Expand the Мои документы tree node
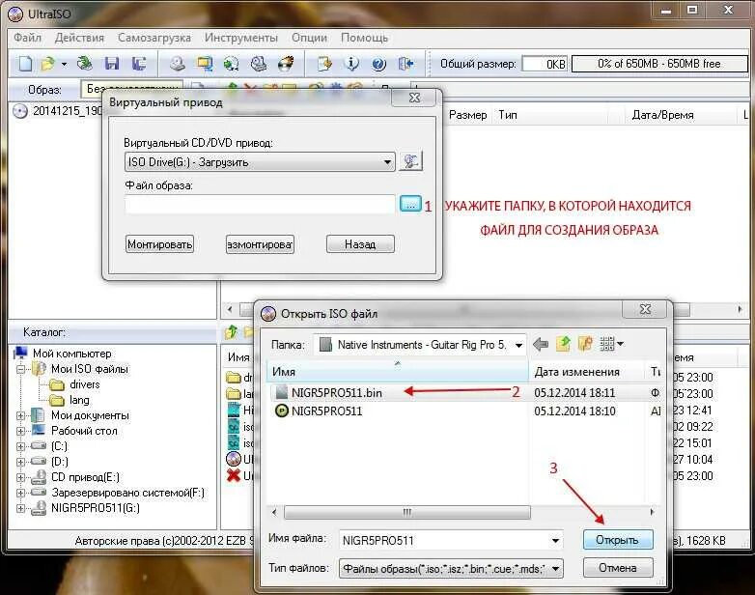 coord(20,415)
